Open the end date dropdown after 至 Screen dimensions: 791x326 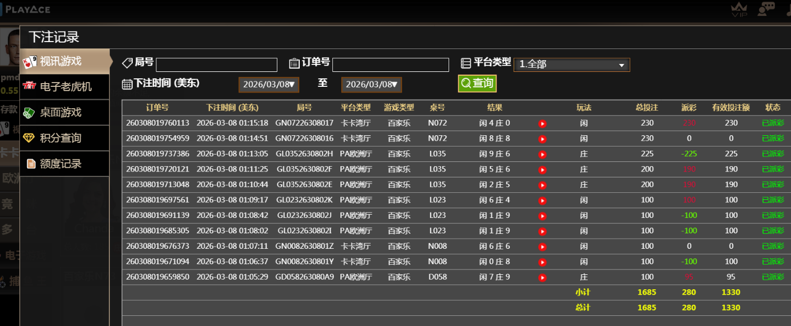coord(371,84)
